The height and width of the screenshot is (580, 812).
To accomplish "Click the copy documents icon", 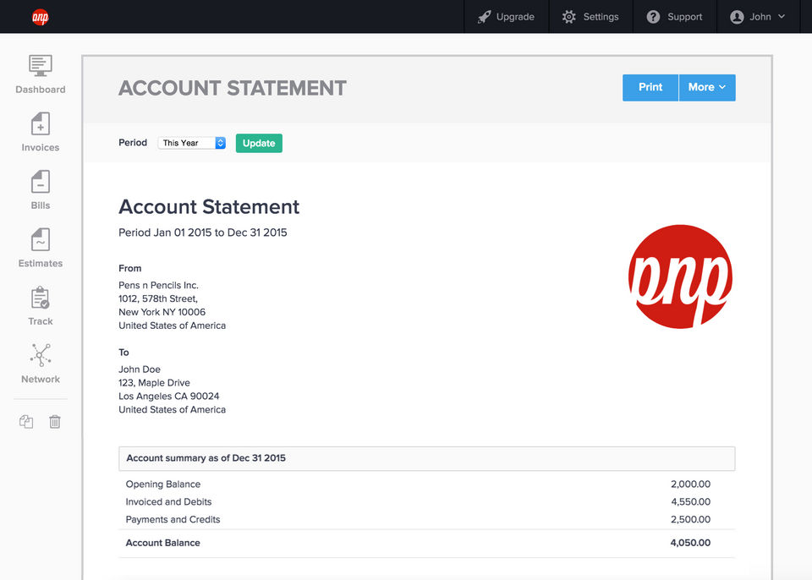I will click(x=26, y=421).
